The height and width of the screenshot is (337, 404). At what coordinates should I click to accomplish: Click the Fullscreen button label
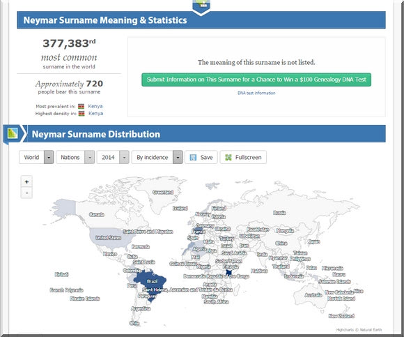[249, 158]
